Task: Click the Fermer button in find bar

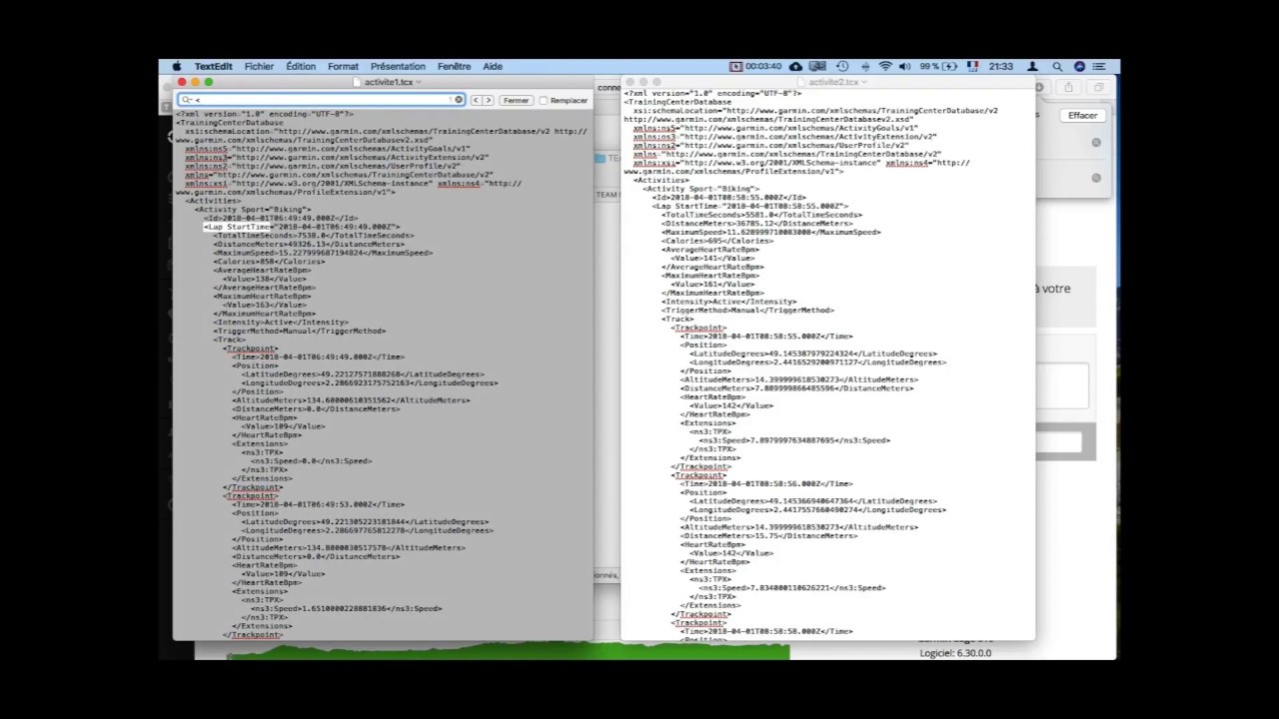Action: (516, 100)
